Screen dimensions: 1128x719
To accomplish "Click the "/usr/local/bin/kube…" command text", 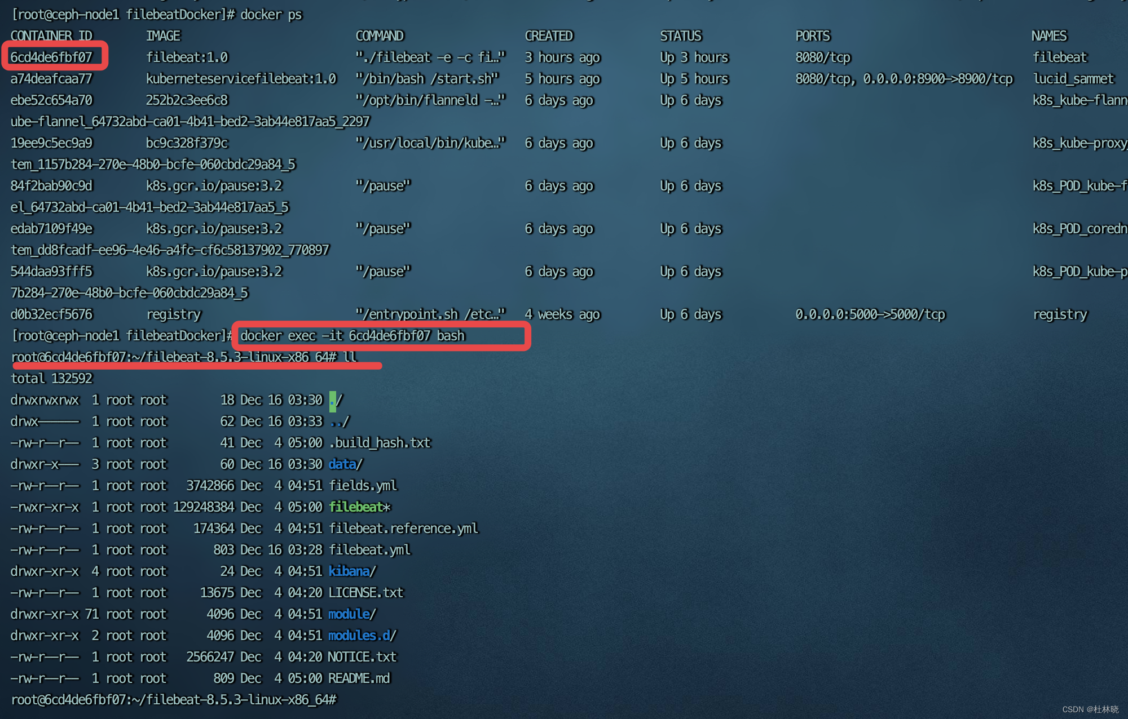I will 430,143.
